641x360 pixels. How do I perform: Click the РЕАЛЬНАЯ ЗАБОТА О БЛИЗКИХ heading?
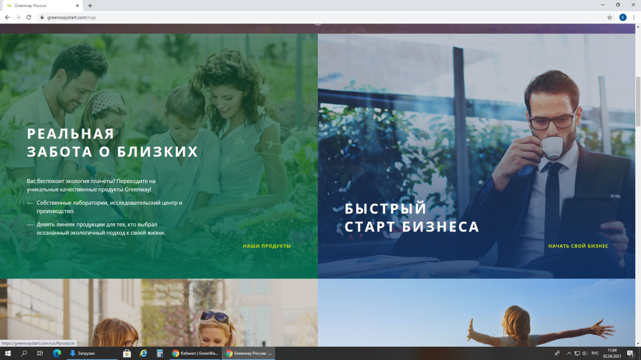112,143
